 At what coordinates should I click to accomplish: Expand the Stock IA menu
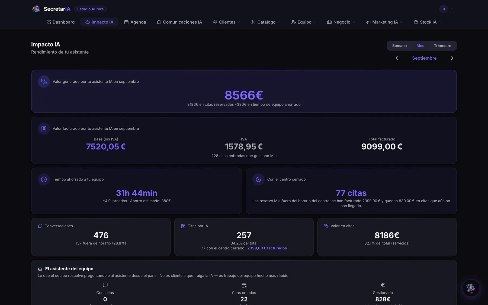point(428,22)
